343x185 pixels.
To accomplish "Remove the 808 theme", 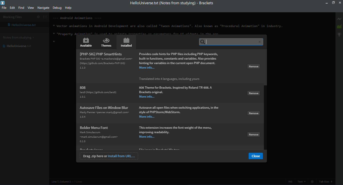I will click(254, 93).
